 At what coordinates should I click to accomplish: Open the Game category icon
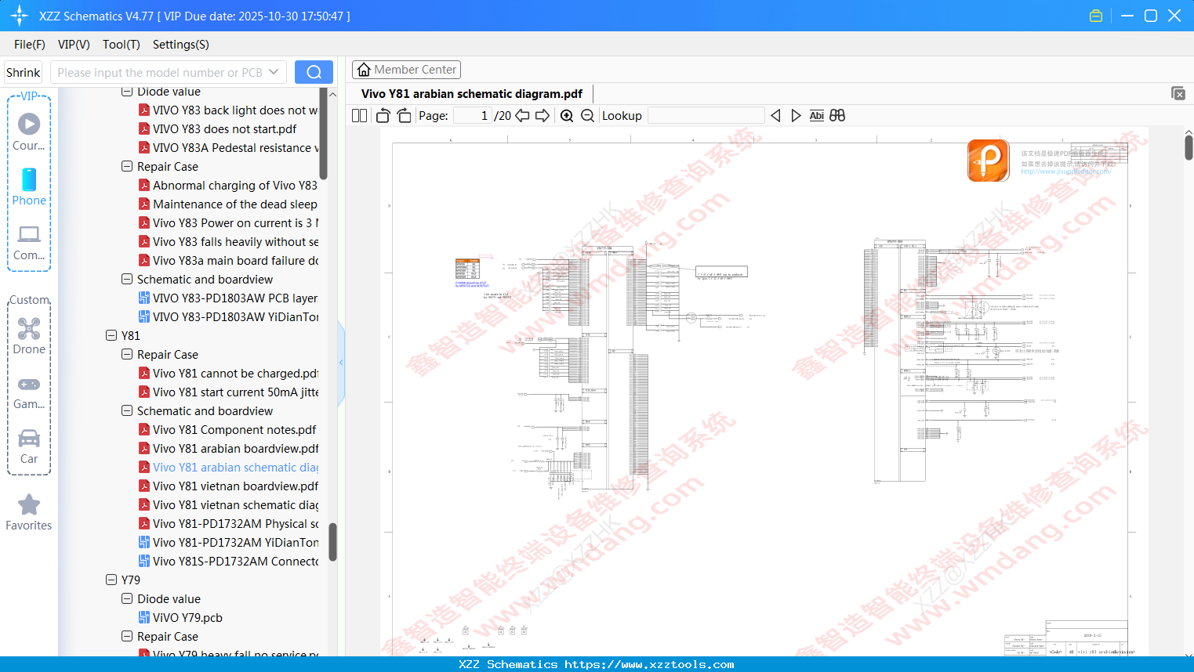(29, 384)
